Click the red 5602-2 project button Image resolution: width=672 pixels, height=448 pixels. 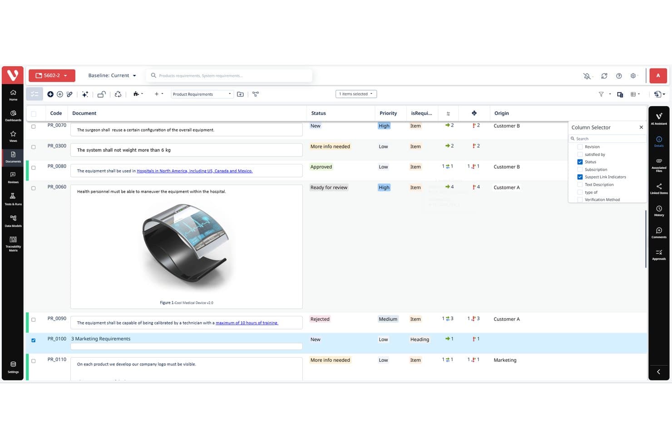52,75
